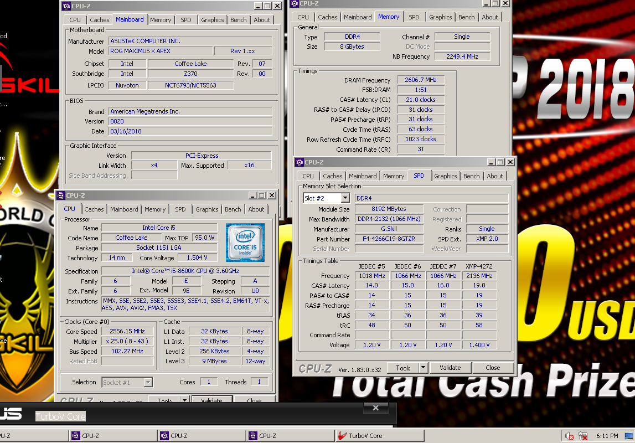
Task: Open Graphics tab in Memory window
Action: coord(440,17)
